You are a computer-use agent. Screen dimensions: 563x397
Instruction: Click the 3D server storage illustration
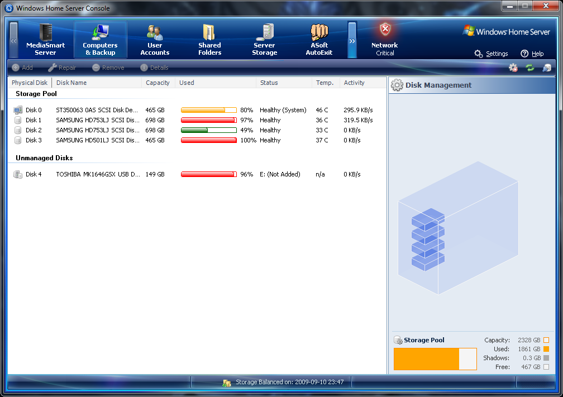click(x=458, y=228)
